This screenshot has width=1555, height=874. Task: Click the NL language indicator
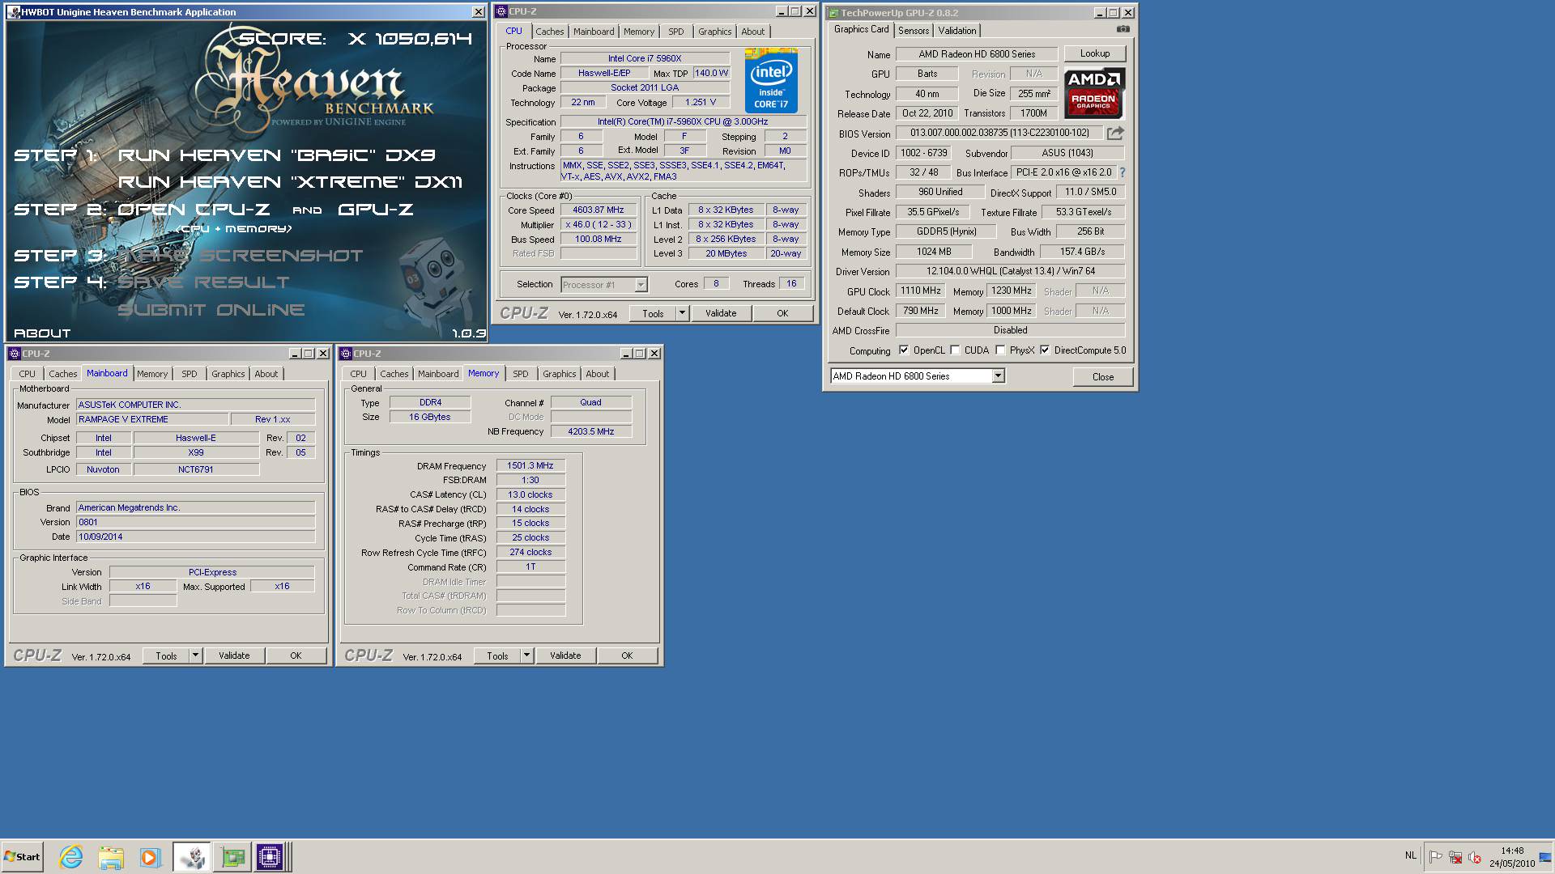coord(1411,855)
